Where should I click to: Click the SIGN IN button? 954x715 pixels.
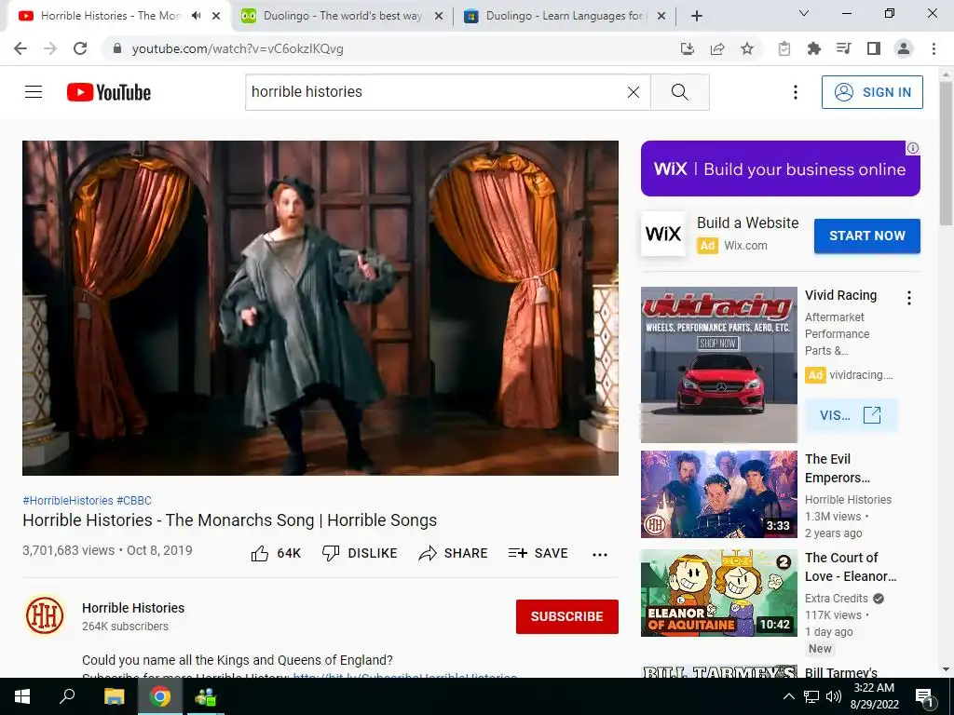pos(872,92)
